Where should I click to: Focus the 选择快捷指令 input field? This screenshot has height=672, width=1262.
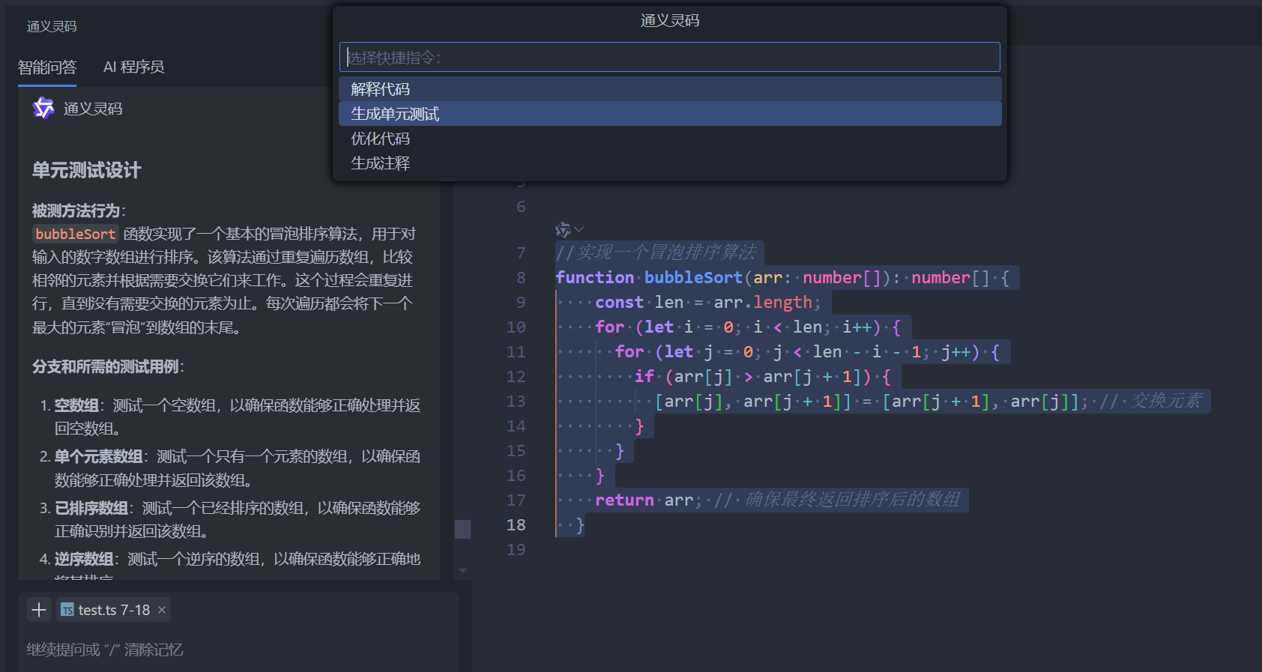[670, 58]
